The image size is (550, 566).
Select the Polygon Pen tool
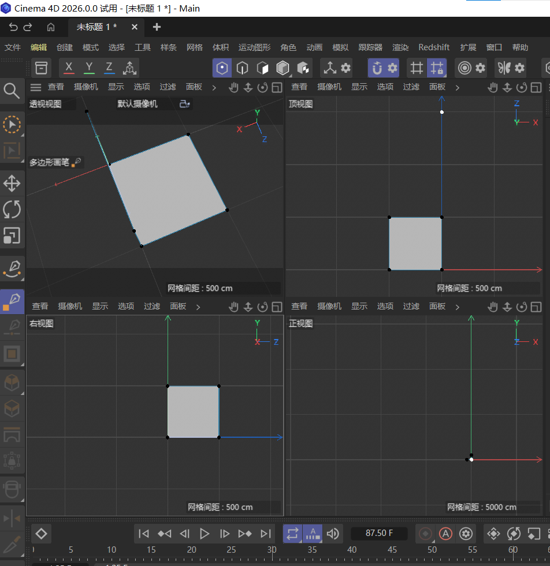pyautogui.click(x=12, y=301)
